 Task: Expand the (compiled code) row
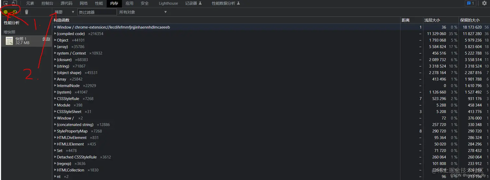point(55,34)
